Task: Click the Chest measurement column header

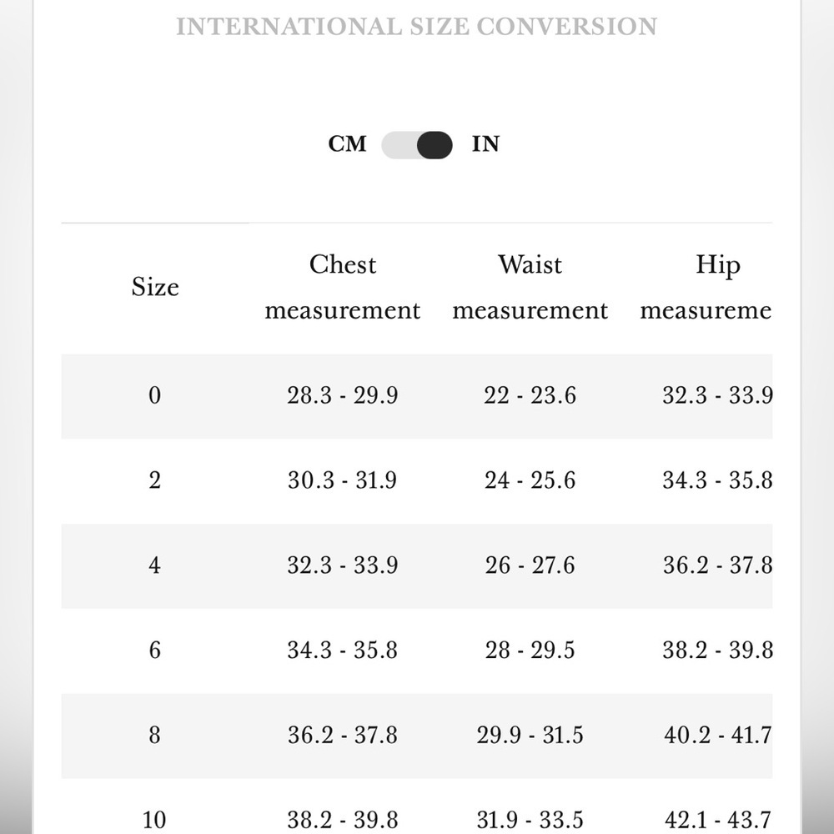Action: (343, 287)
